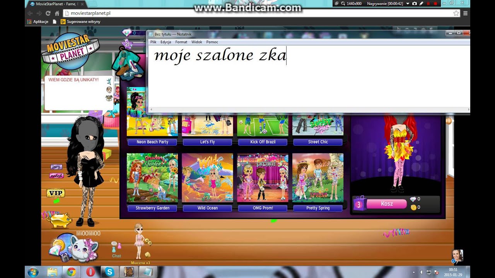This screenshot has width=495, height=278.
Task: Reload the page in Chrome
Action: coord(48,13)
